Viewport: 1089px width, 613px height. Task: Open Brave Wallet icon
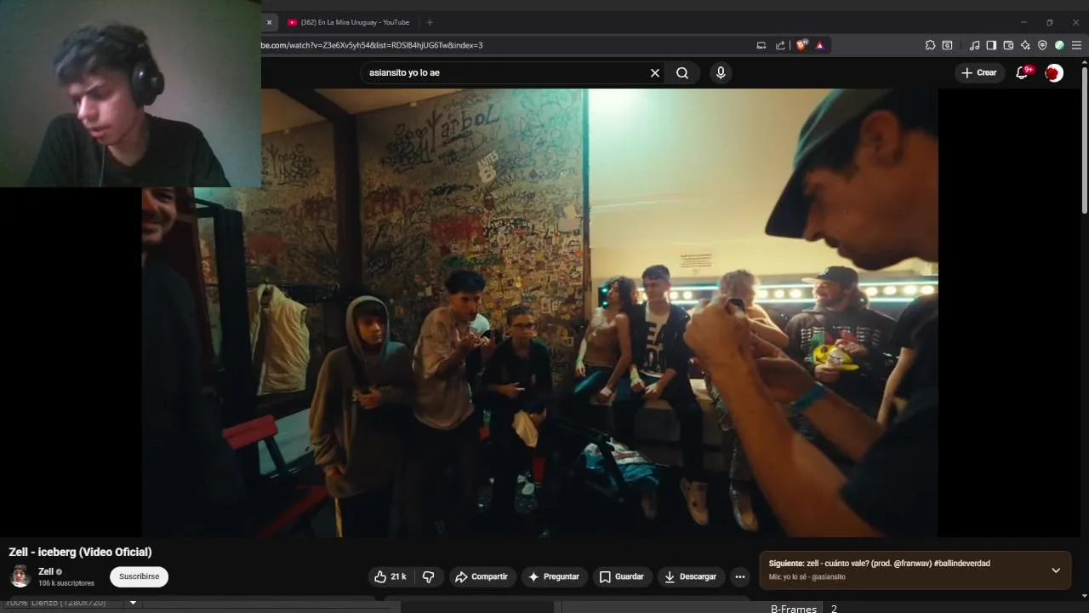[1008, 45]
